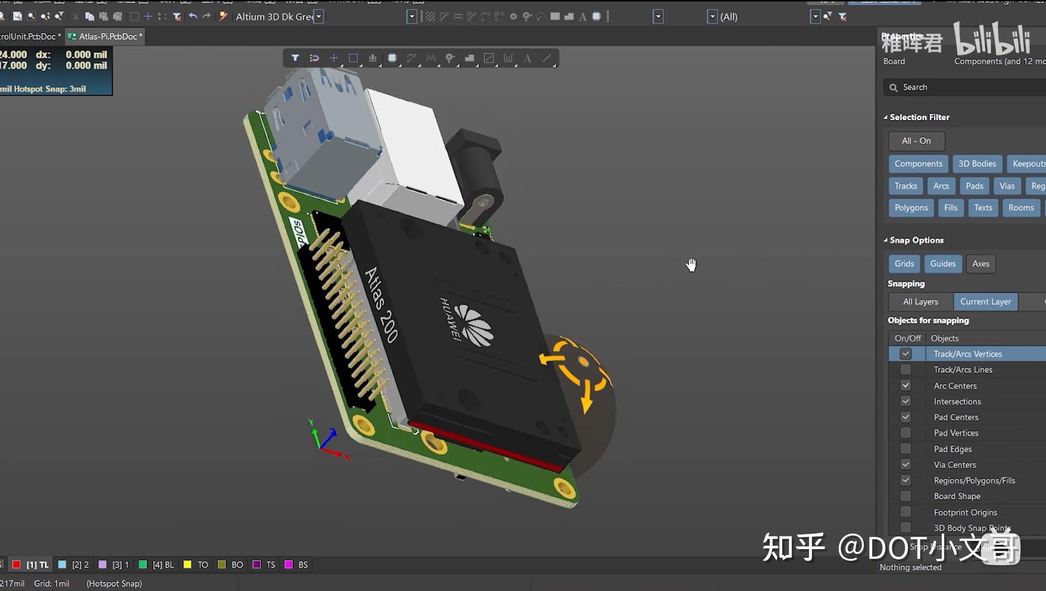
Task: Click the Copy icon in the top toolbar
Action: (89, 17)
